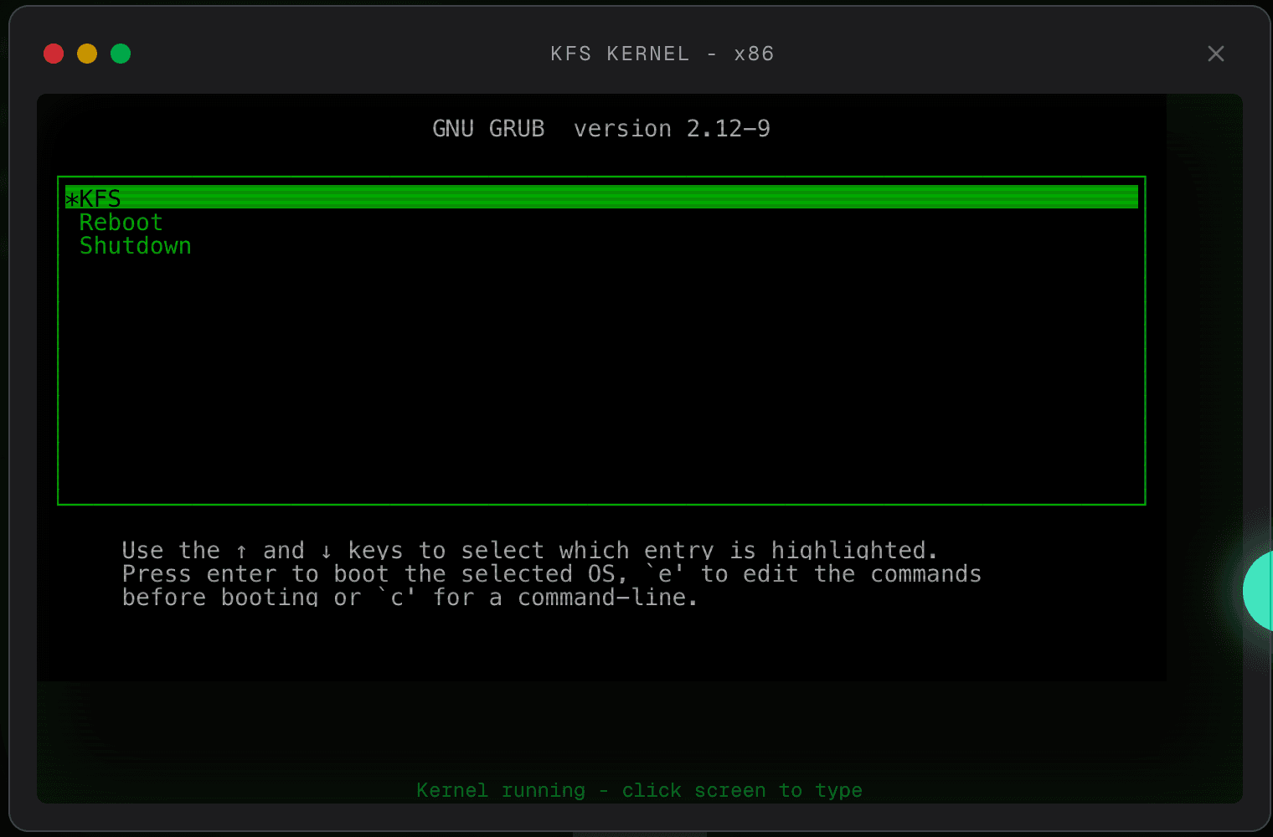The image size is (1273, 837).
Task: Click the green circular handle on right edge
Action: (x=1261, y=590)
